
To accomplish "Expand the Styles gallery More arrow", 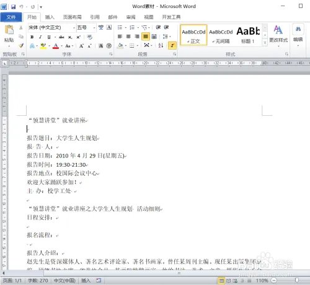I will (265, 43).
